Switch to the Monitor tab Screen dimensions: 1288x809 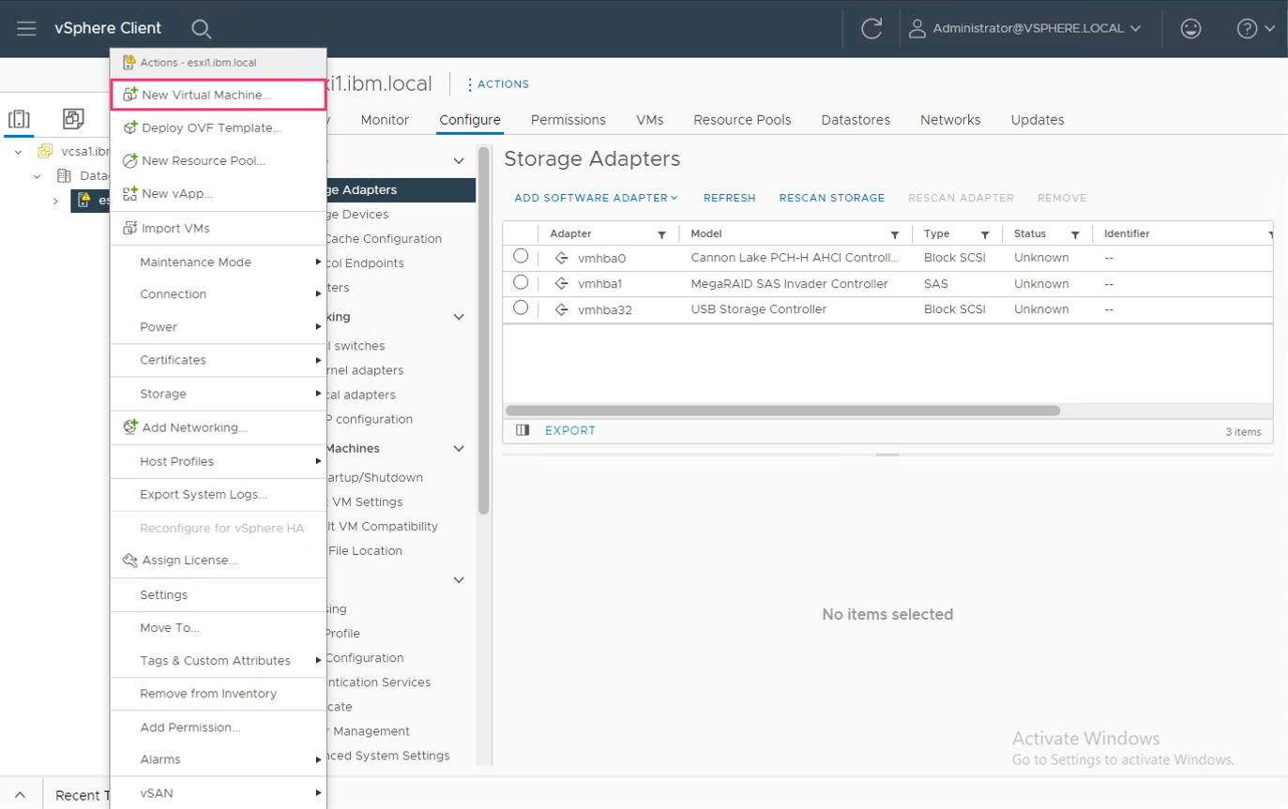[x=385, y=120]
